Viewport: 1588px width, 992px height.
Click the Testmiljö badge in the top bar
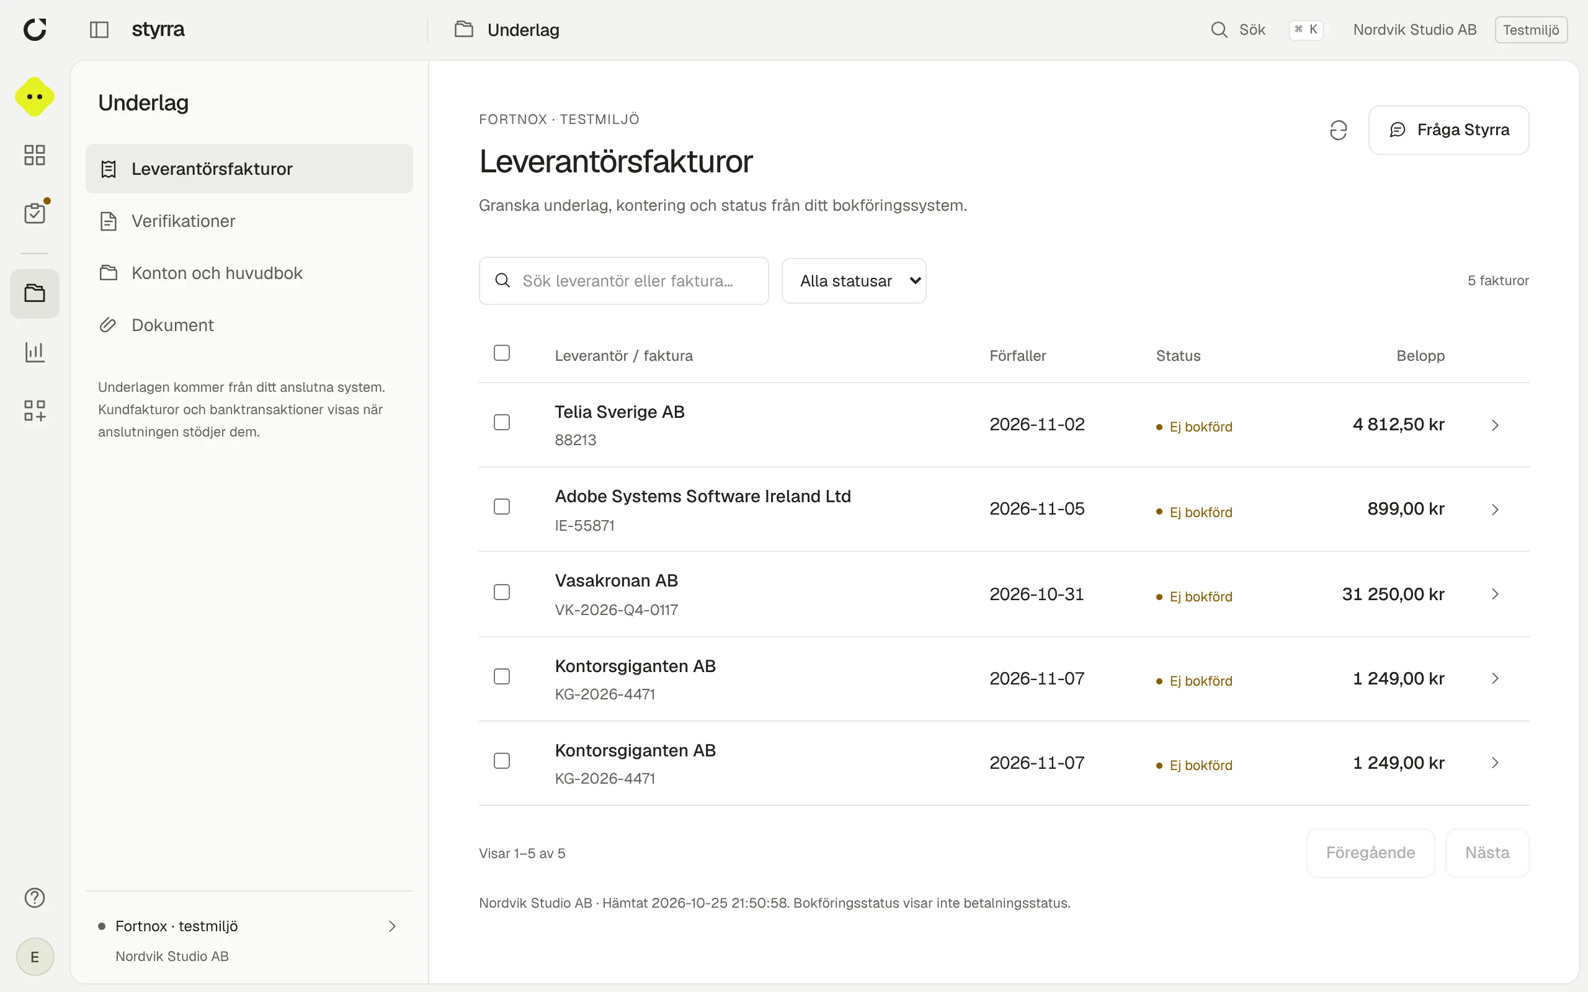[1531, 30]
